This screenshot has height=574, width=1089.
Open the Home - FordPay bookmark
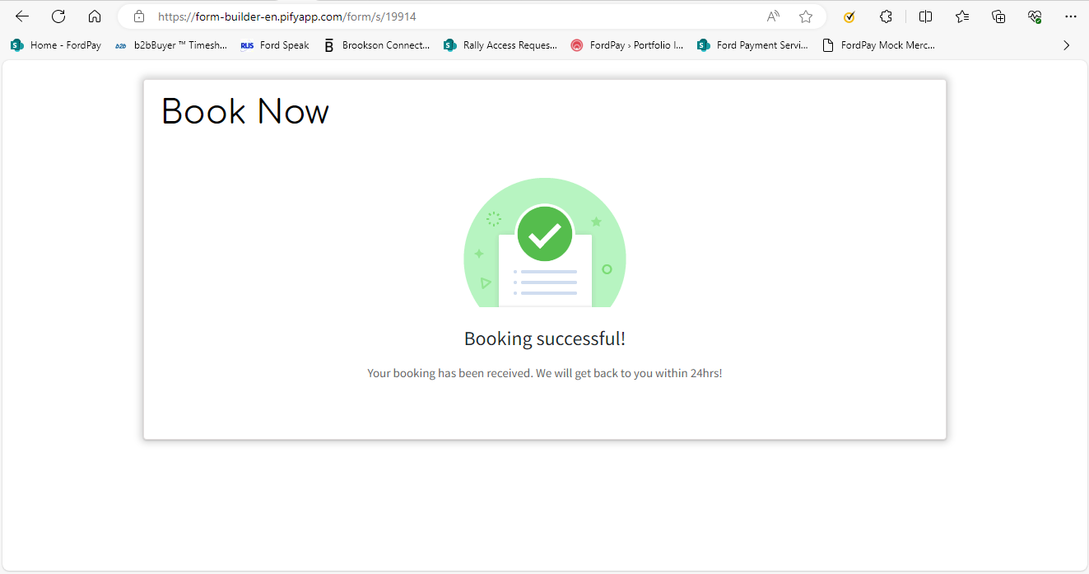point(56,45)
